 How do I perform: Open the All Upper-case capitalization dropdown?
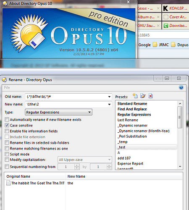[x=85, y=160]
